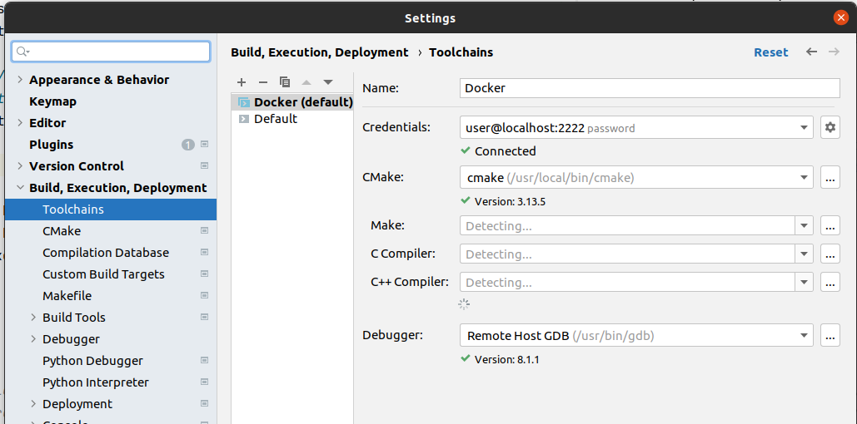
Task: Click the toolchain Name input field
Action: (650, 88)
